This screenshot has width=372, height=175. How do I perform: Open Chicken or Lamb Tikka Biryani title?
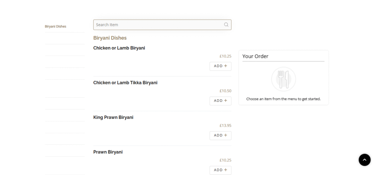click(125, 83)
